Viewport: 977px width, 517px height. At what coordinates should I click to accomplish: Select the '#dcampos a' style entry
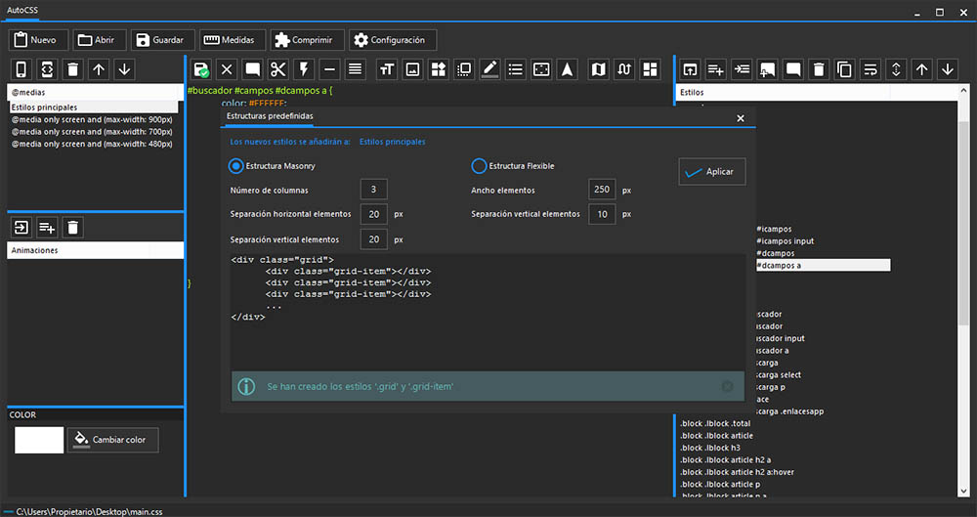pyautogui.click(x=823, y=266)
